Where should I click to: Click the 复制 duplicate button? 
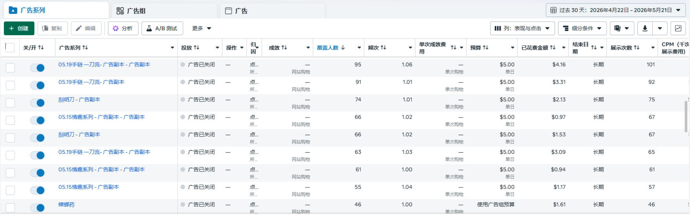(x=52, y=28)
